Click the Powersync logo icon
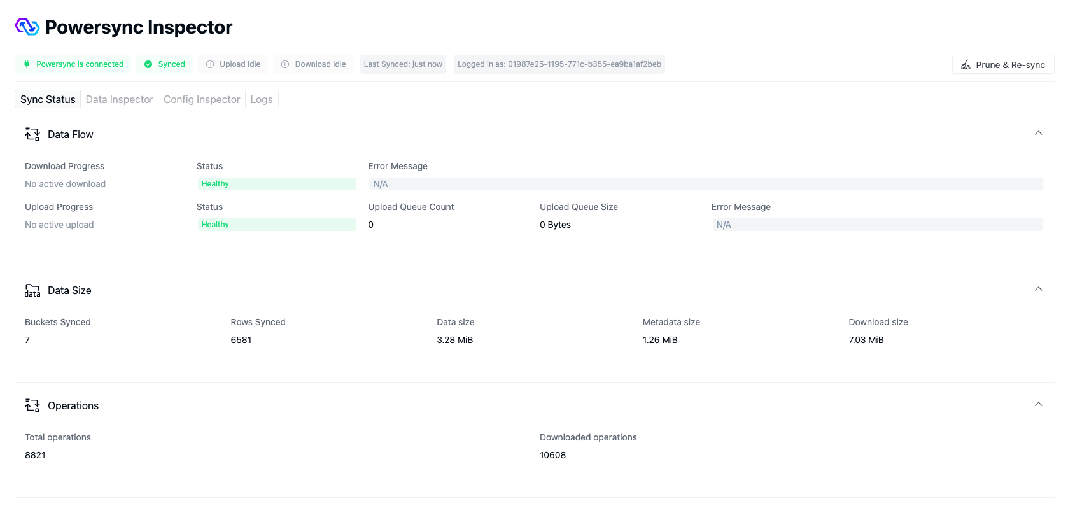Screen dimensions: 1068x513 click(x=27, y=27)
